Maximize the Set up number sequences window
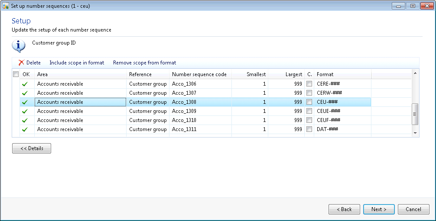The height and width of the screenshot is (221, 436). coord(413,6)
